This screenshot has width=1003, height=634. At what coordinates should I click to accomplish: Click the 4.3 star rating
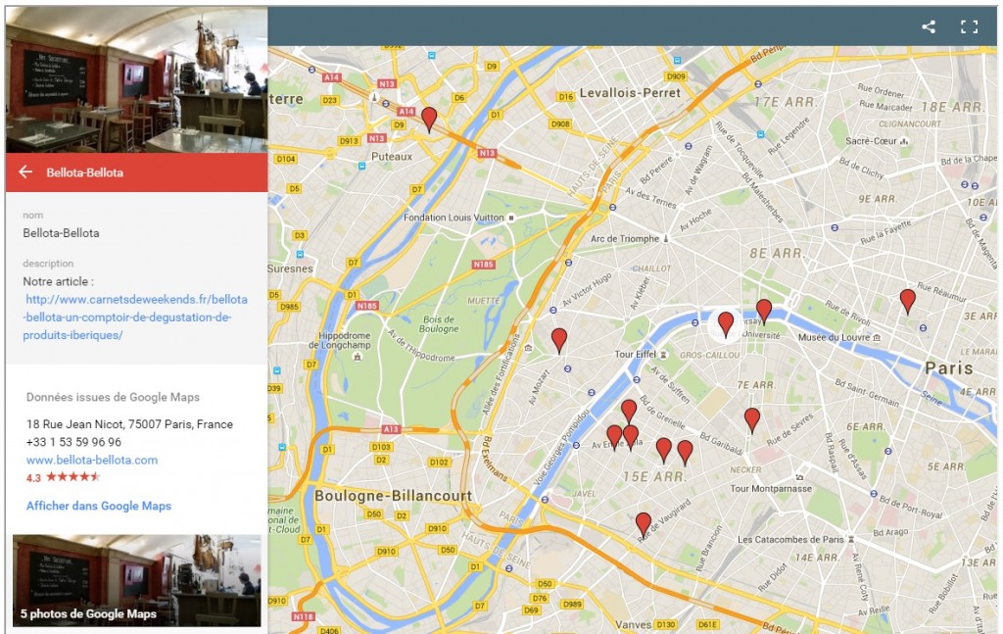(x=63, y=477)
